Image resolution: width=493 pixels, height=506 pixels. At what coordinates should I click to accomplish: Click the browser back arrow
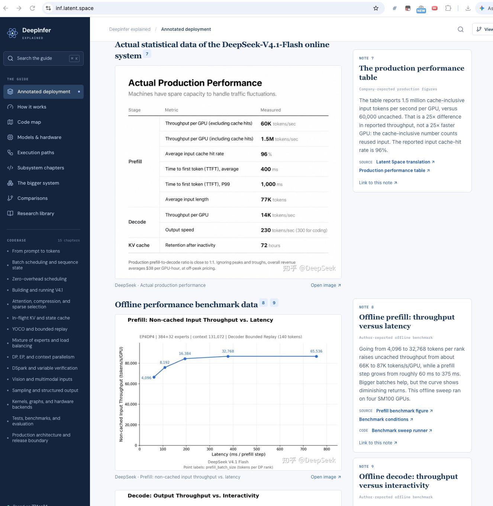[5, 8]
